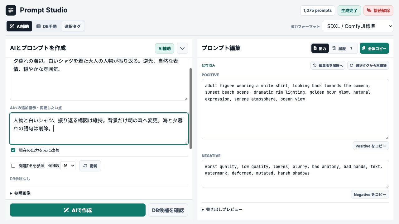Click the AIへの追加指示 instructions textarea
Image resolution: width=399 pixels, height=224 pixels.
99,128
